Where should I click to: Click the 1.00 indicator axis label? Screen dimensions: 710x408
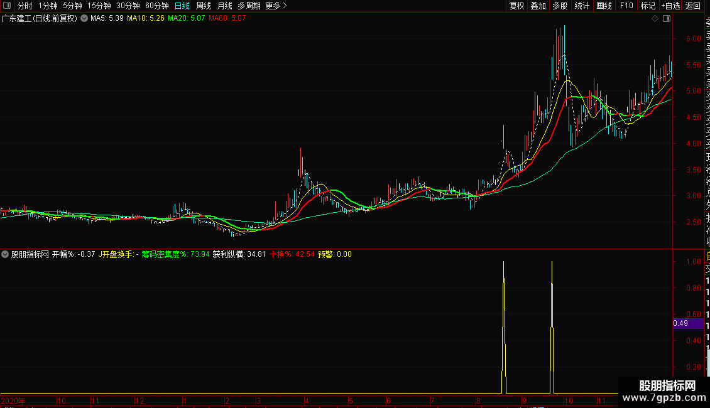click(693, 262)
